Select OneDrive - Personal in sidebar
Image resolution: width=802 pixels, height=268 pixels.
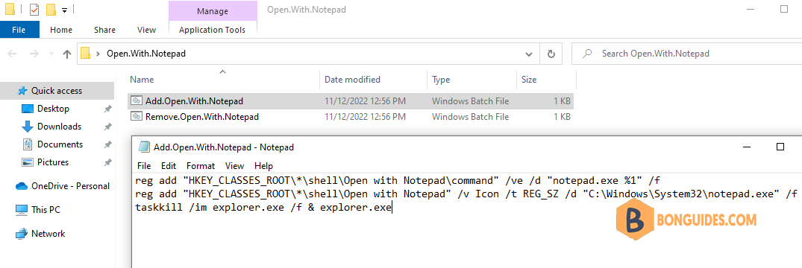(x=70, y=186)
